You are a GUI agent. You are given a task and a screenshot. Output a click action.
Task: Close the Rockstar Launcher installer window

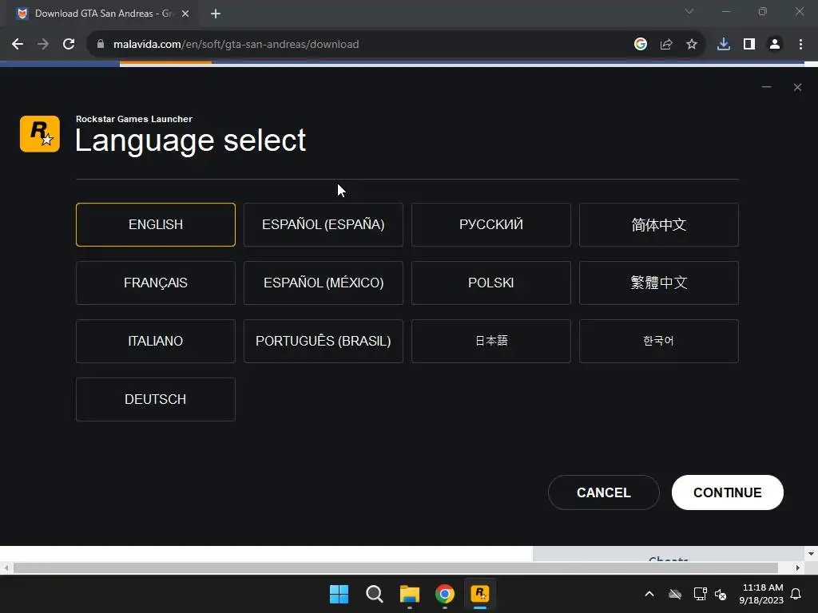[797, 87]
